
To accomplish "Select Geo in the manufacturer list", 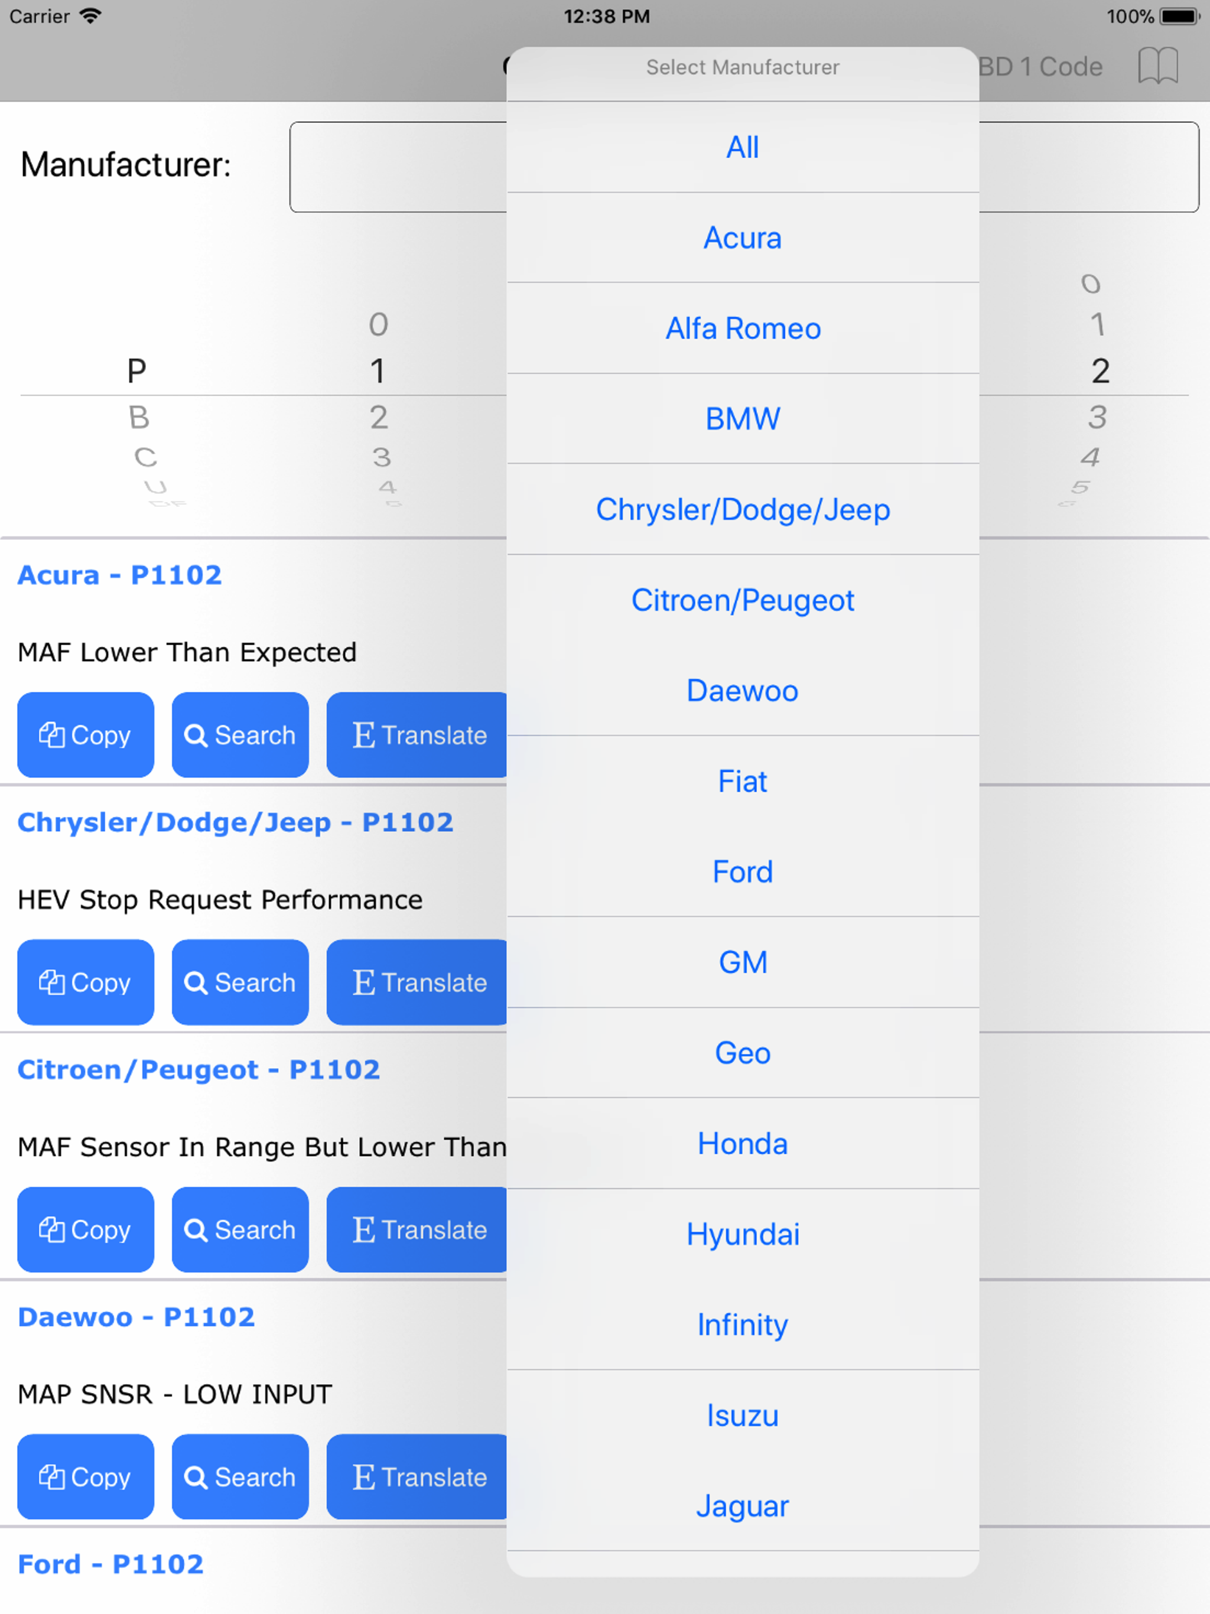I will (x=742, y=1053).
